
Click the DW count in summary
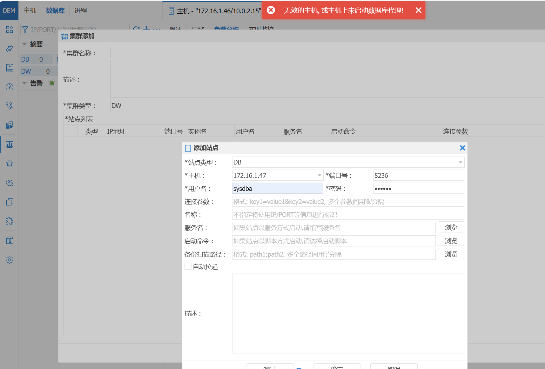coord(39,71)
